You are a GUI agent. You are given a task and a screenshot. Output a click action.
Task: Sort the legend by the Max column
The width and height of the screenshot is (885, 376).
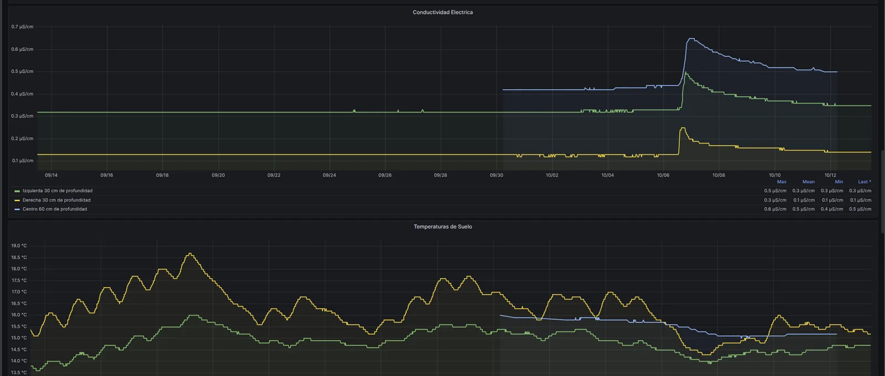782,182
